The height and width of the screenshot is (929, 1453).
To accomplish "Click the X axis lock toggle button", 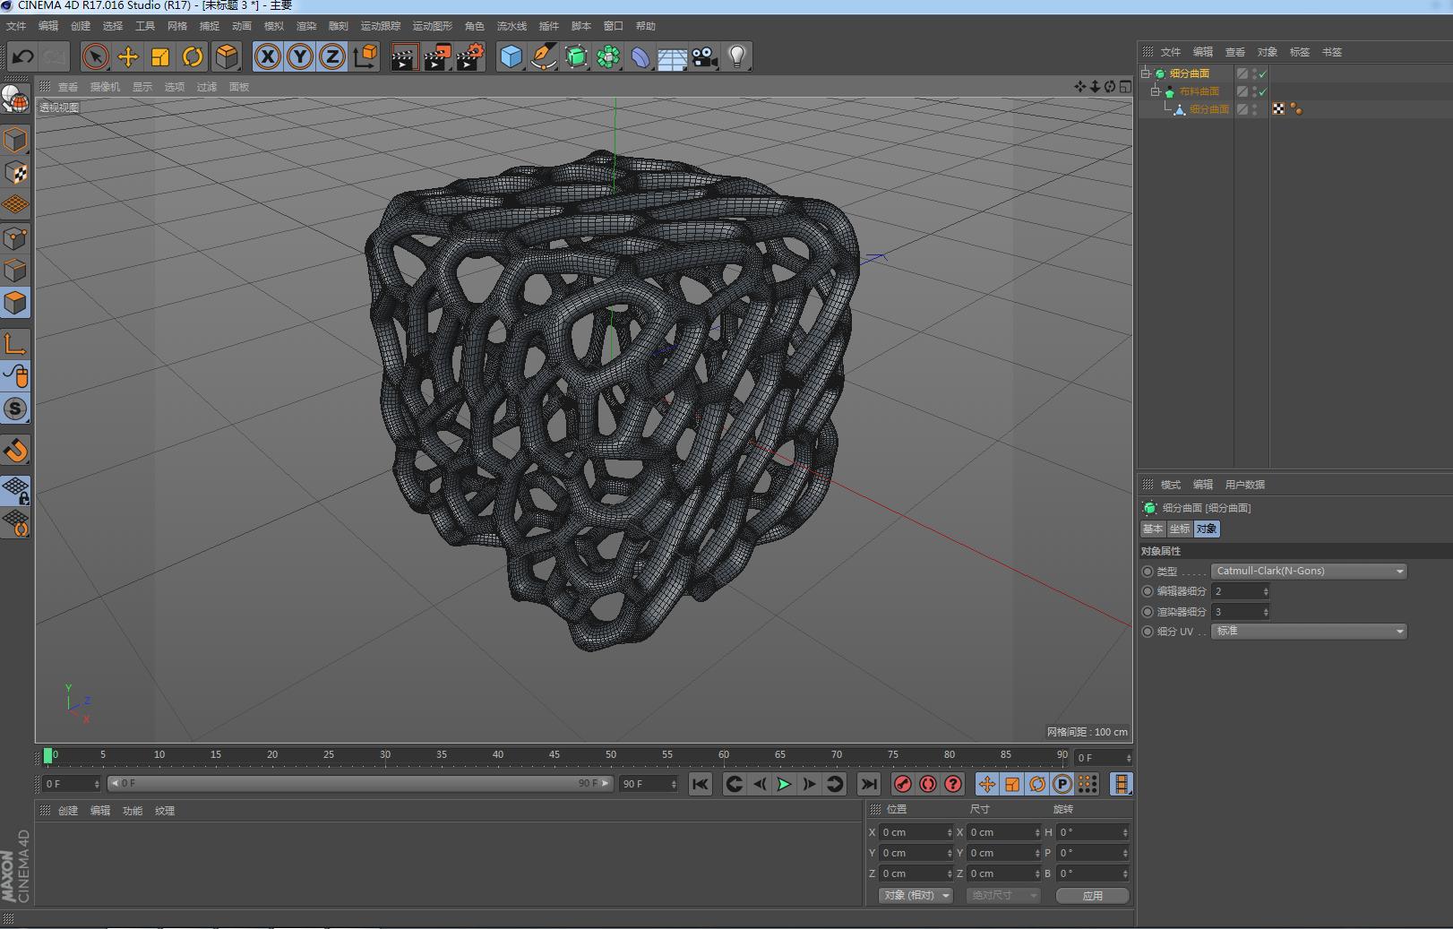I will (x=268, y=56).
